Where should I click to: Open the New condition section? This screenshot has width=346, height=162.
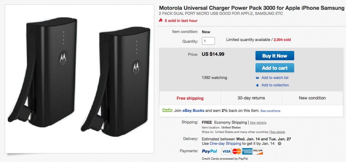[x=312, y=98]
